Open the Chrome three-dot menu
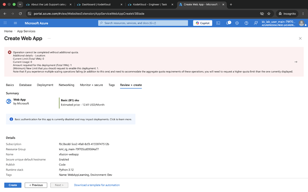The image size is (308, 192). (303, 13)
